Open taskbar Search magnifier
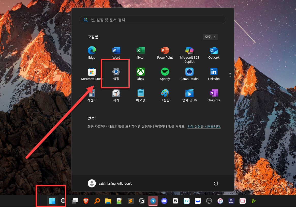 pos(63,201)
